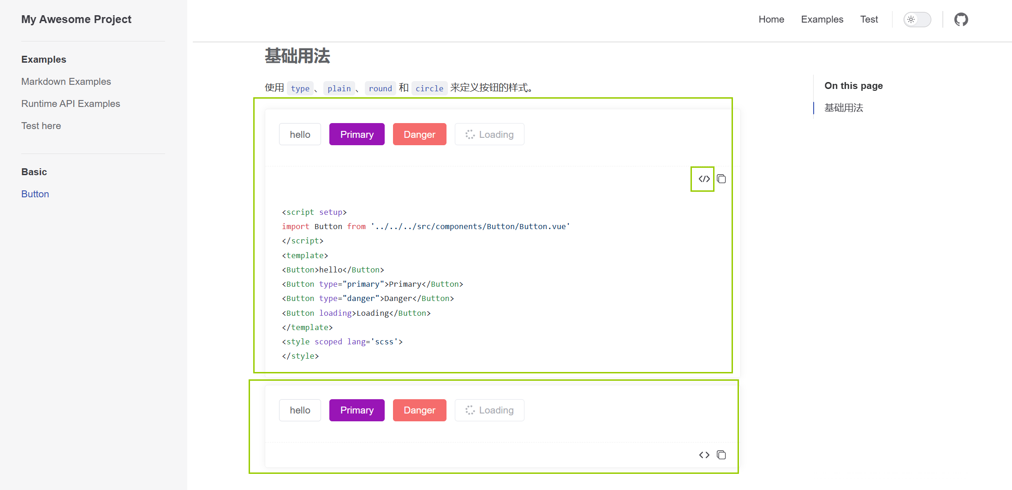
Task: Click the Basic sidebar section heading
Action: (34, 172)
